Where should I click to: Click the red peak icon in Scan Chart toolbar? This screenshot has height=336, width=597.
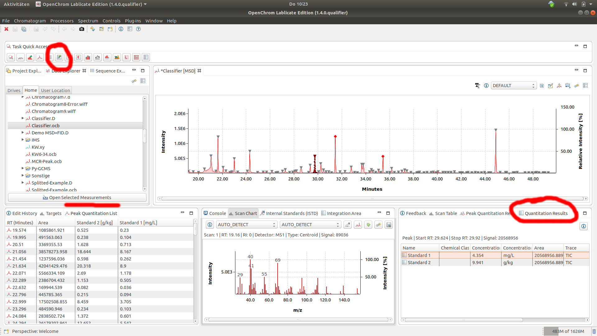[x=358, y=225]
